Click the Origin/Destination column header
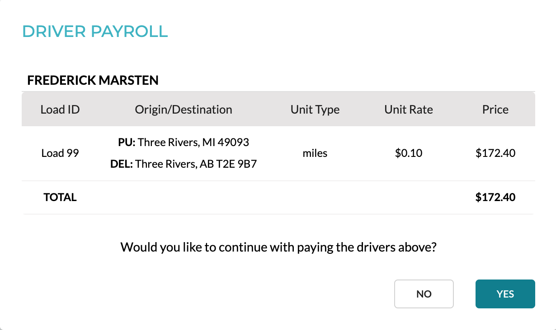 pyautogui.click(x=183, y=109)
